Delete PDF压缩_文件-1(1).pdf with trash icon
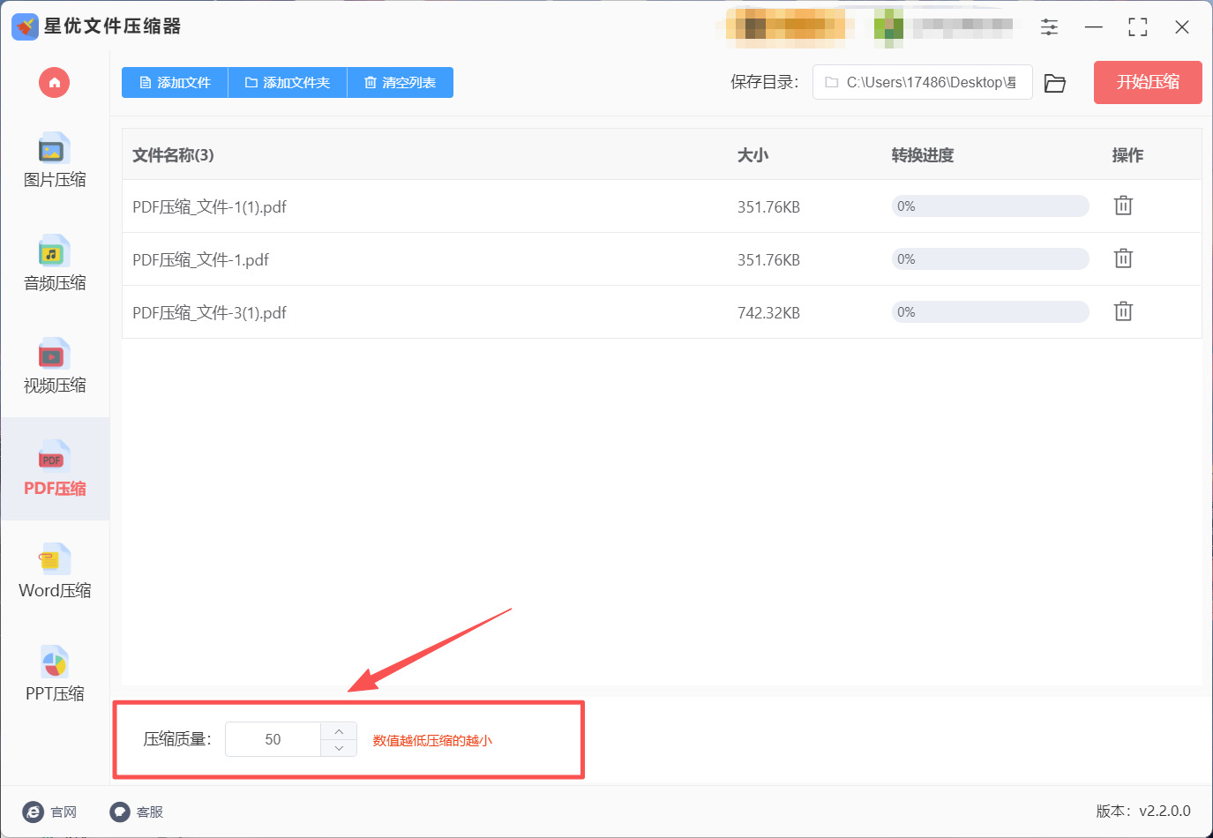The width and height of the screenshot is (1213, 838). pyautogui.click(x=1123, y=206)
